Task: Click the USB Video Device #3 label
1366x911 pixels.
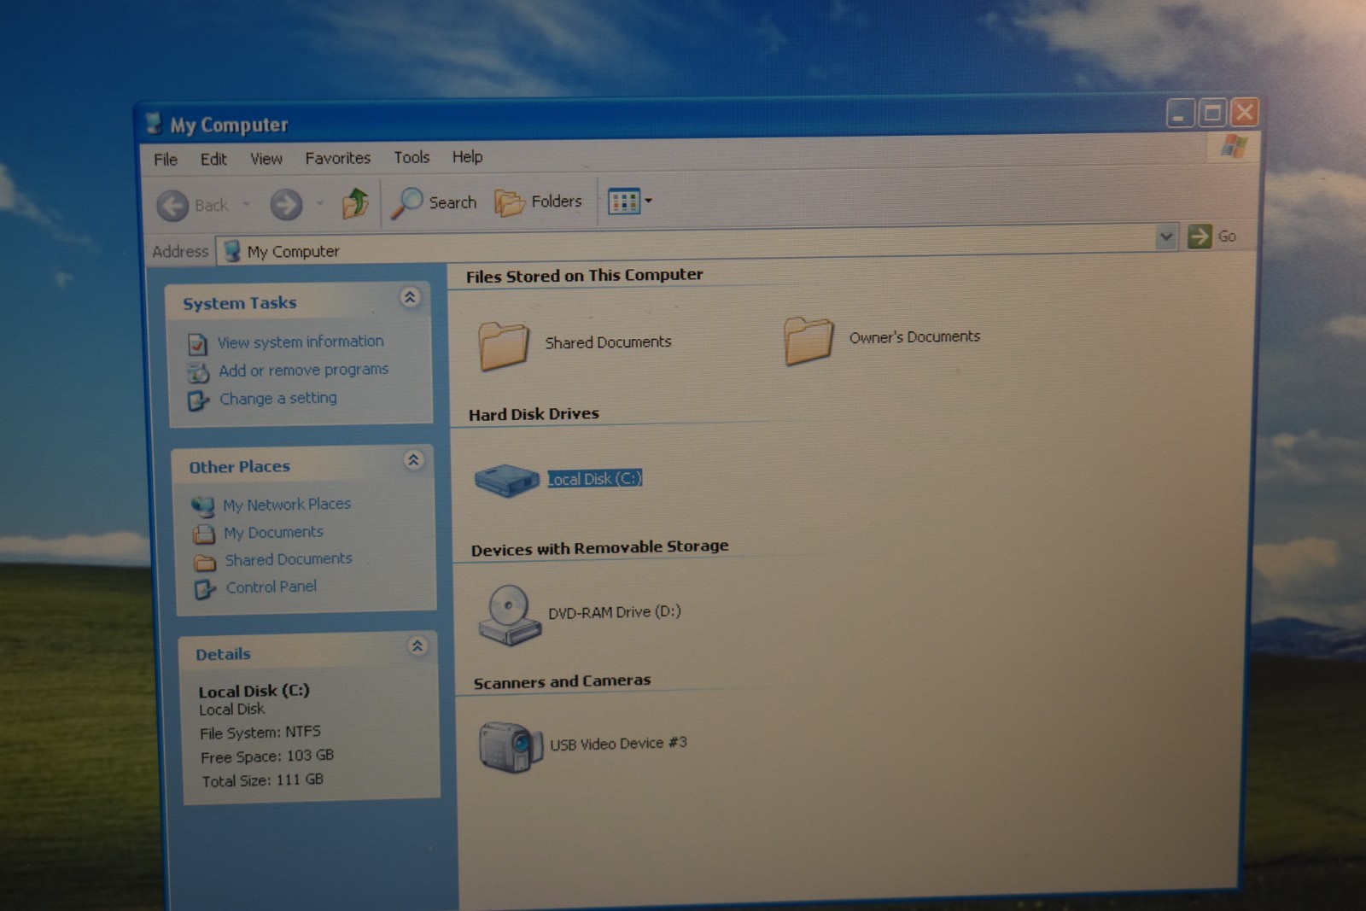Action: (x=618, y=744)
